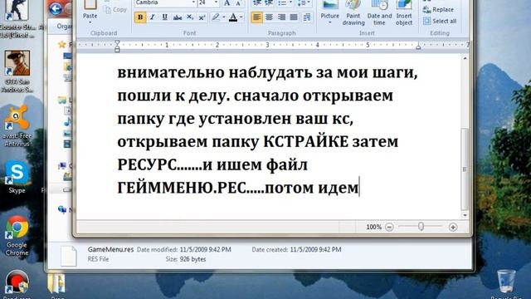This screenshot has width=531, height=299.
Task: Click 'Size: 926 bytes' in Explorer details
Action: click(186, 259)
